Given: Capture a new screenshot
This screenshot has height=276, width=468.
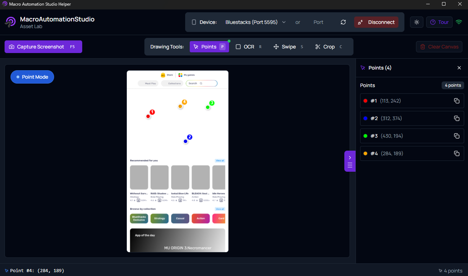Looking at the screenshot, I should (43, 46).
